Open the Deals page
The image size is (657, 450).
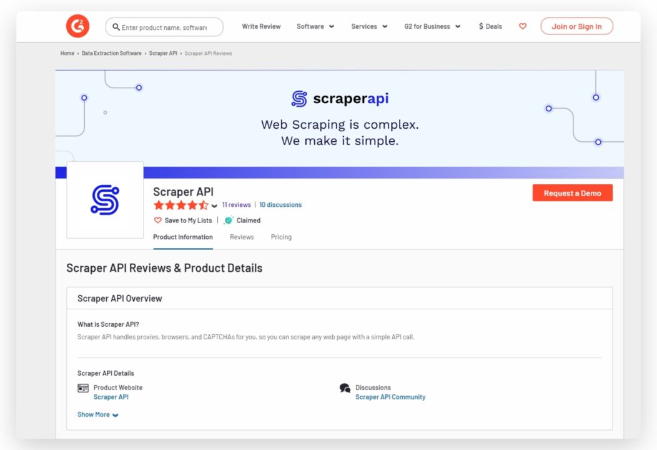tap(490, 26)
